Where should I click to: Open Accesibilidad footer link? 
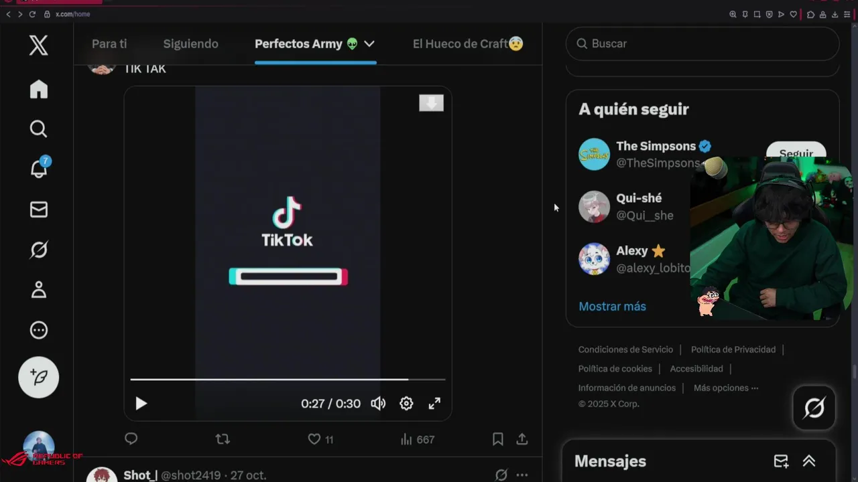click(x=696, y=369)
